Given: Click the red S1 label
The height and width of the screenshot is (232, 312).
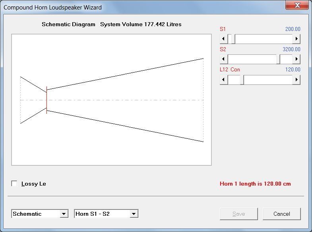Looking at the screenshot, I should point(223,29).
